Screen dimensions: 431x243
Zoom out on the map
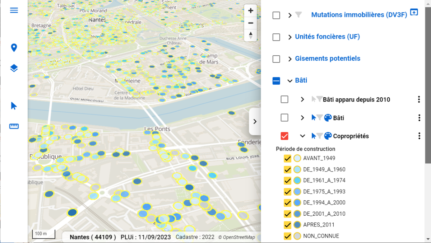tap(251, 23)
